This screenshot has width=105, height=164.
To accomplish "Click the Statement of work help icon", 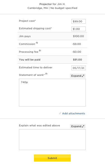I will point(47,74).
